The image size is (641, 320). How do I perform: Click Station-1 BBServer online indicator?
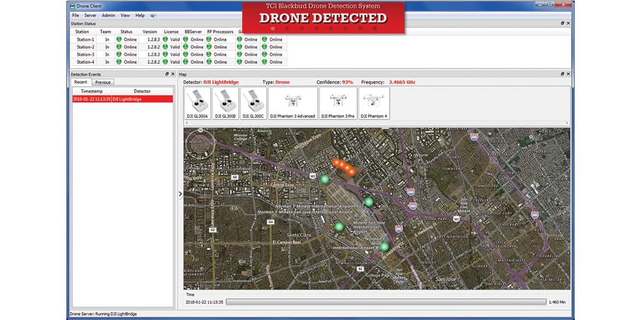coord(185,39)
